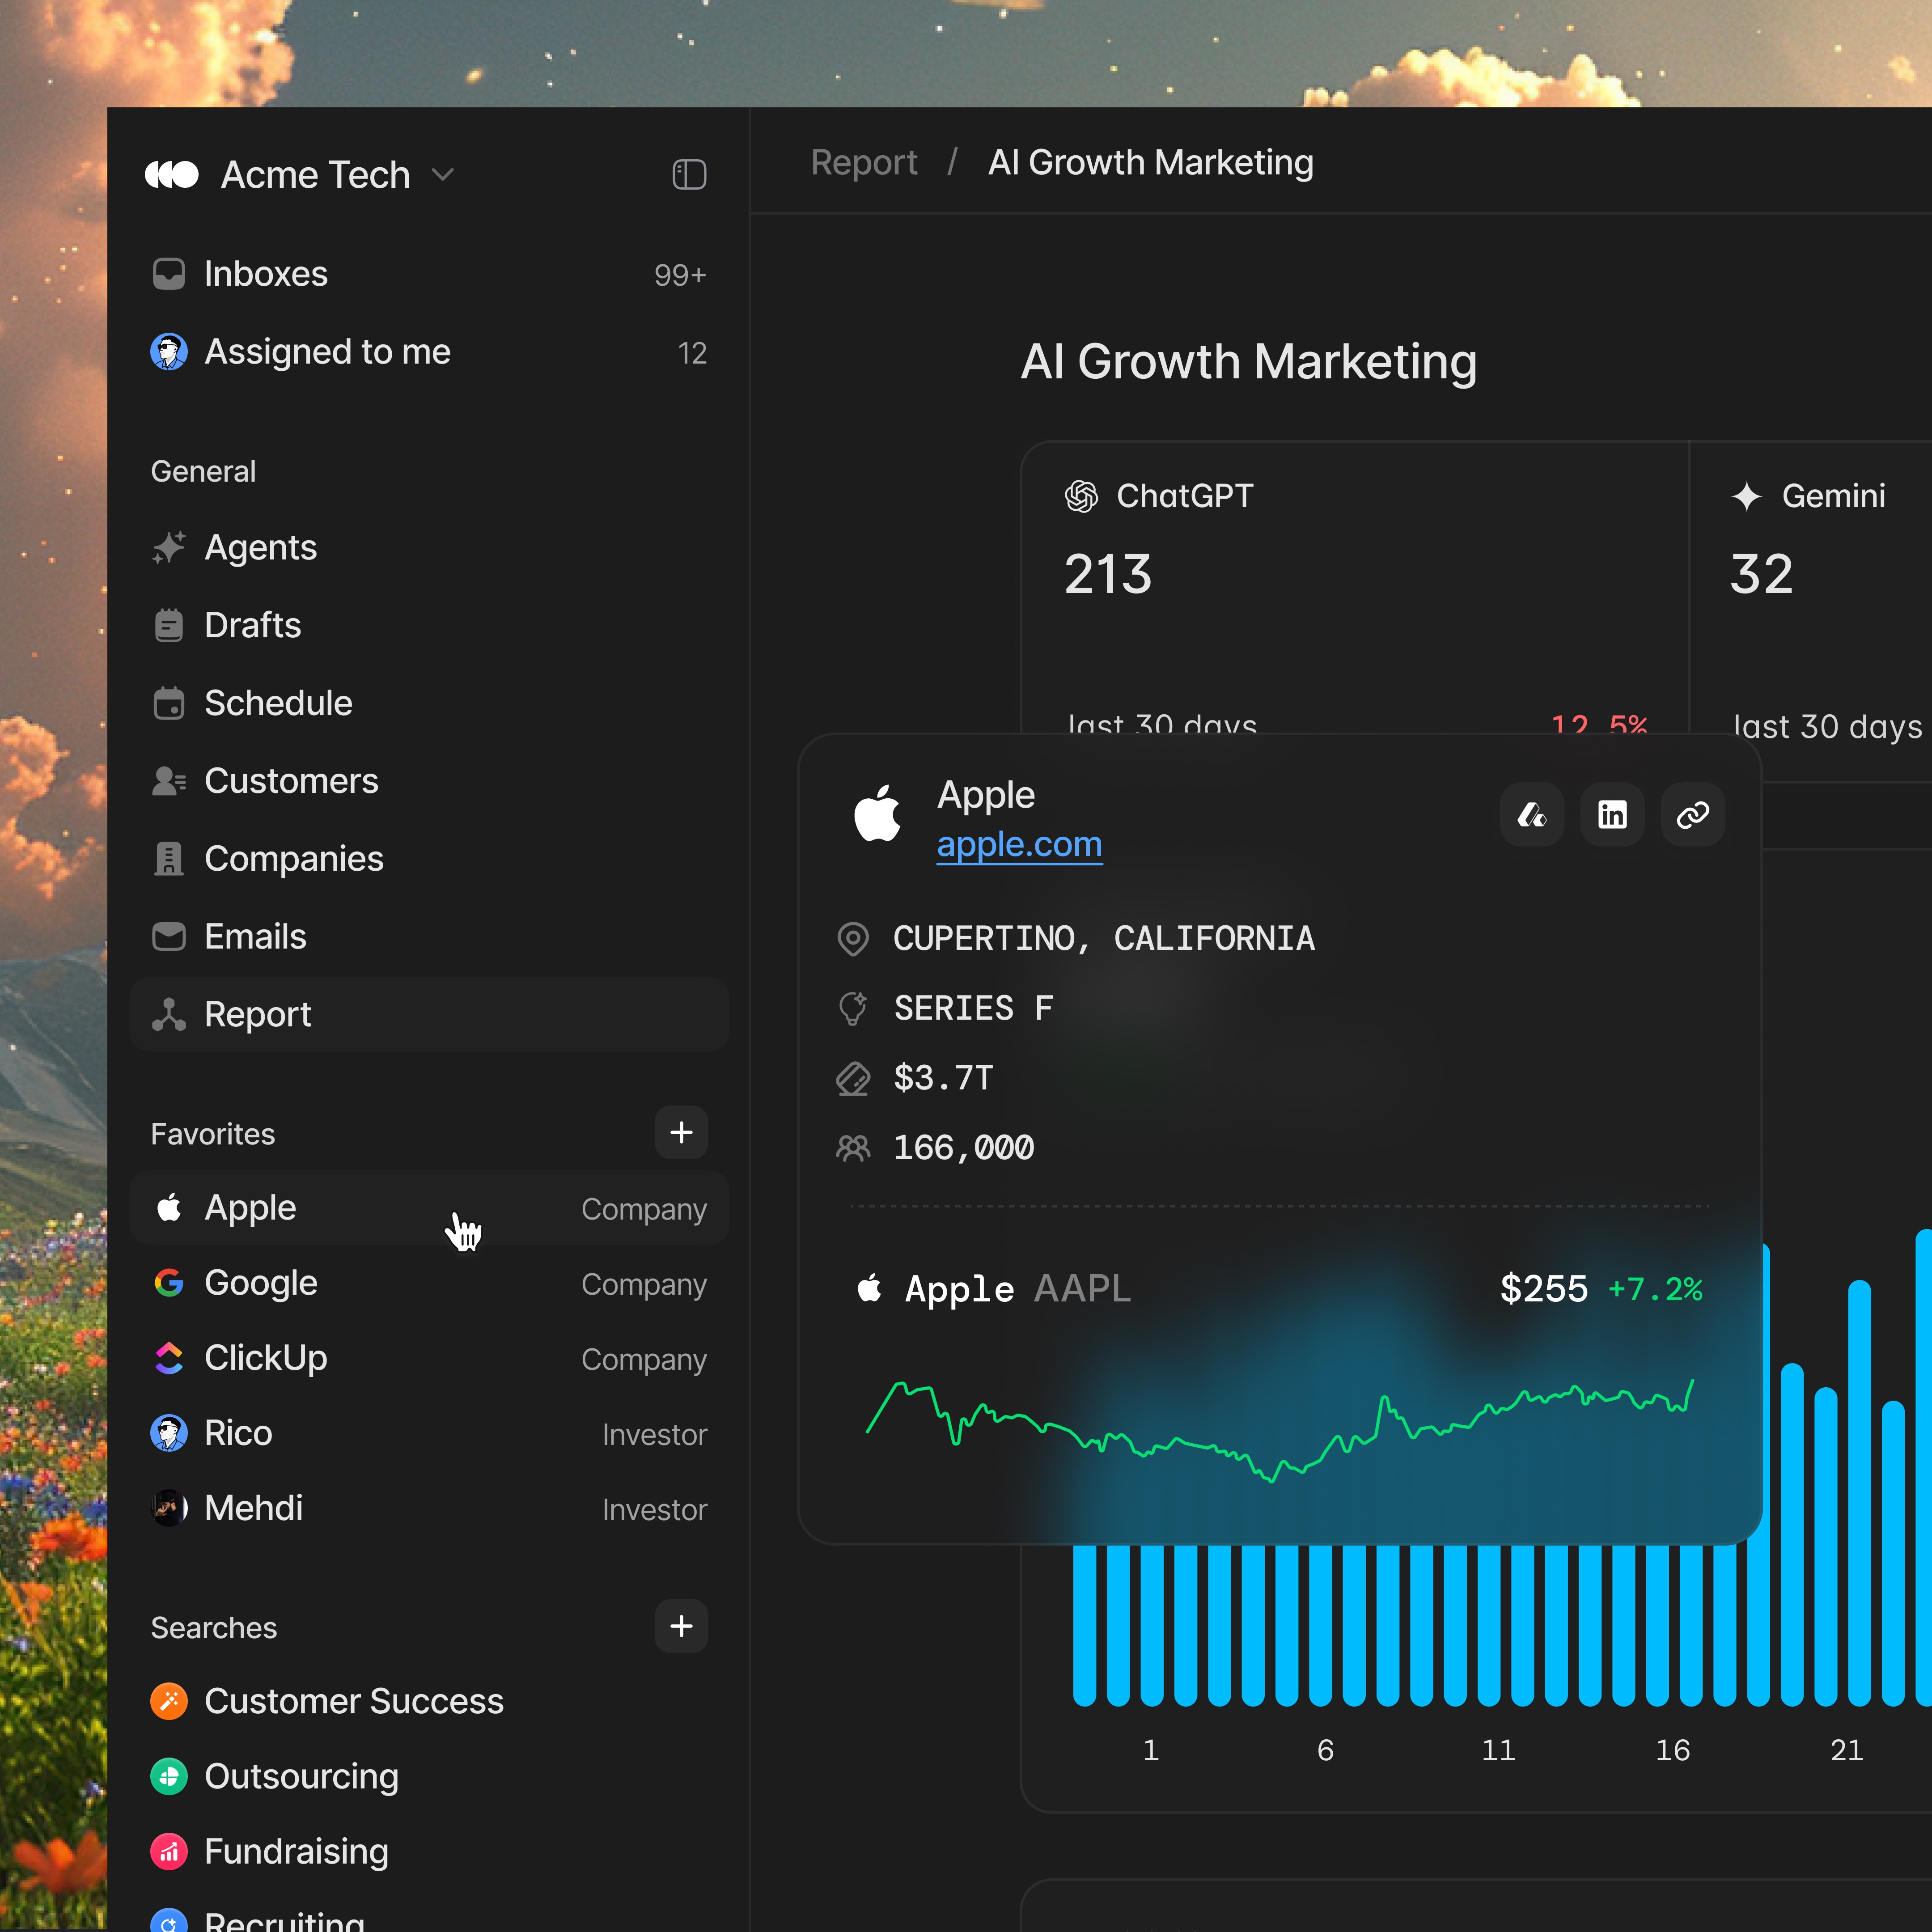This screenshot has height=1932, width=1932.
Task: Add a new saved search
Action: click(681, 1626)
